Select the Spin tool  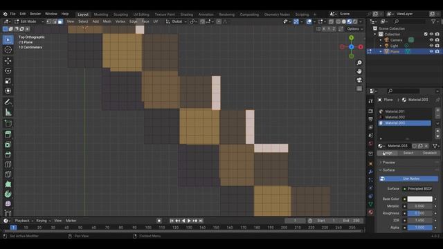8,194
